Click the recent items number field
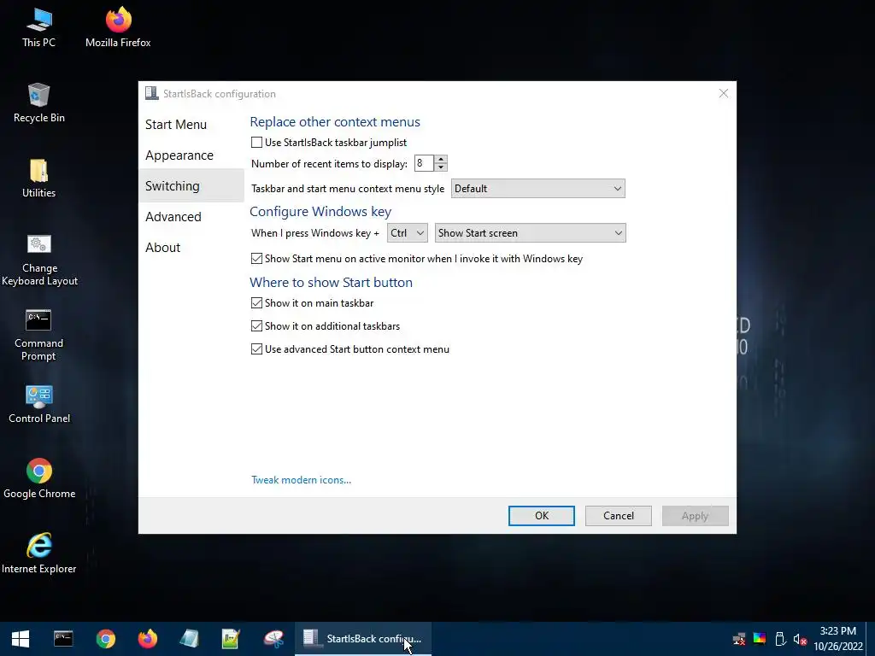This screenshot has height=656, width=875. coord(424,163)
